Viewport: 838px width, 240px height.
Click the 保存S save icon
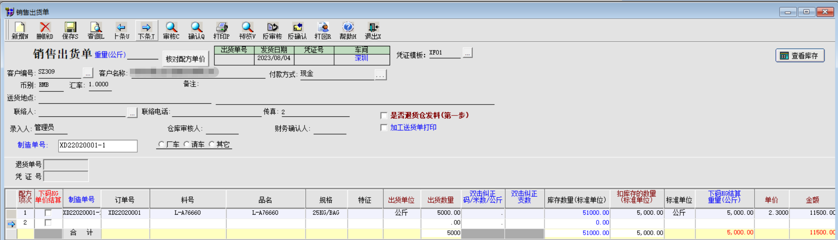click(70, 31)
